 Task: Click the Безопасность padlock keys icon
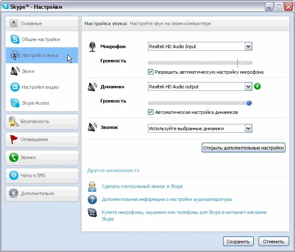pos(13,121)
